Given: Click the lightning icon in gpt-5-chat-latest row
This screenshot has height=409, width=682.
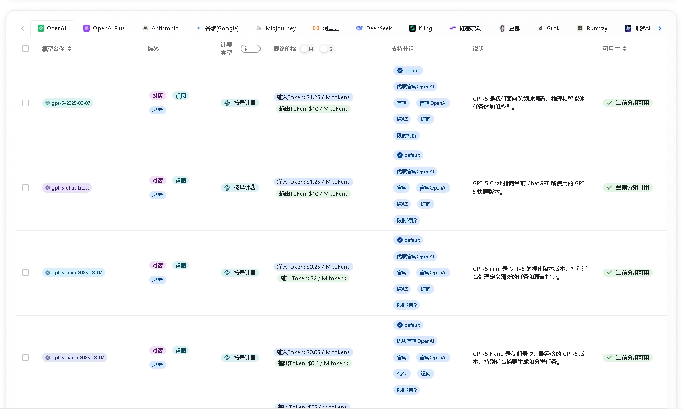Looking at the screenshot, I should (228, 187).
